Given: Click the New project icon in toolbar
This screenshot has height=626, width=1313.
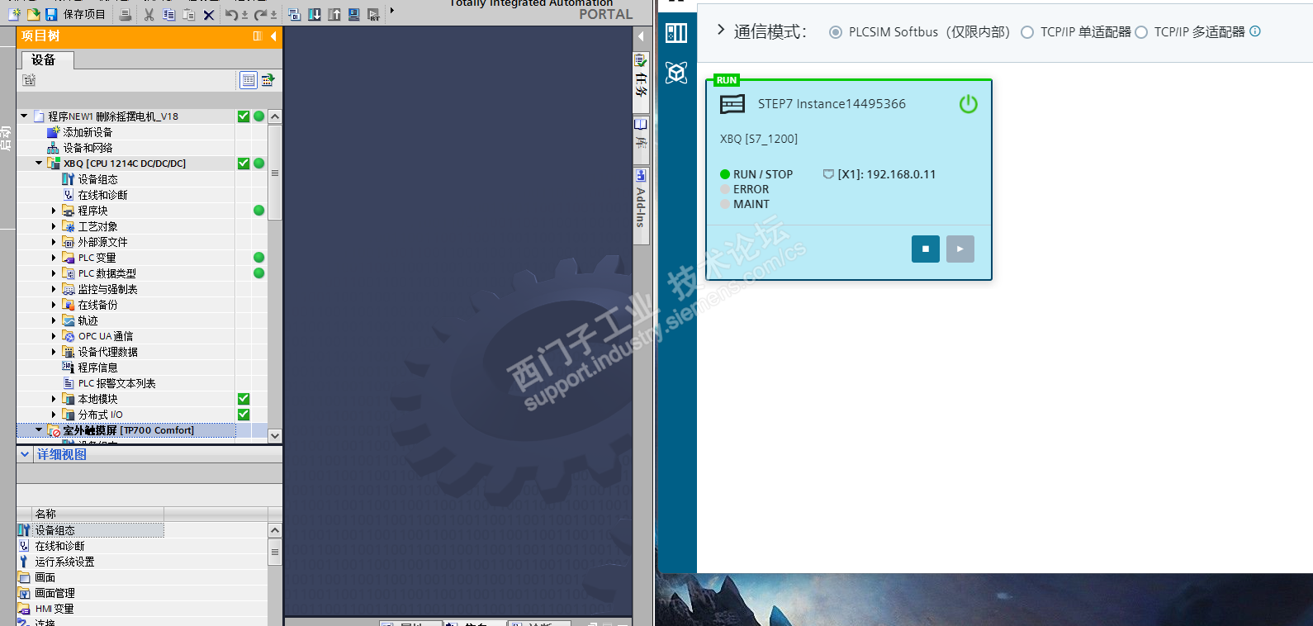Looking at the screenshot, I should 14,14.
